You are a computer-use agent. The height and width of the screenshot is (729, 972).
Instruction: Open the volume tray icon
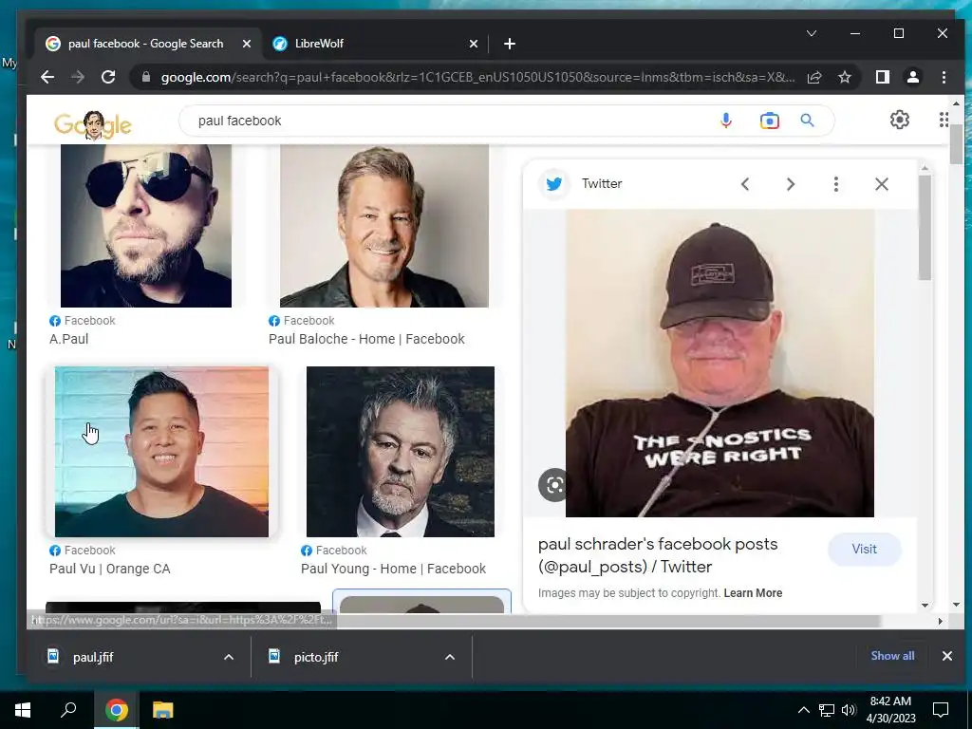pyautogui.click(x=849, y=710)
